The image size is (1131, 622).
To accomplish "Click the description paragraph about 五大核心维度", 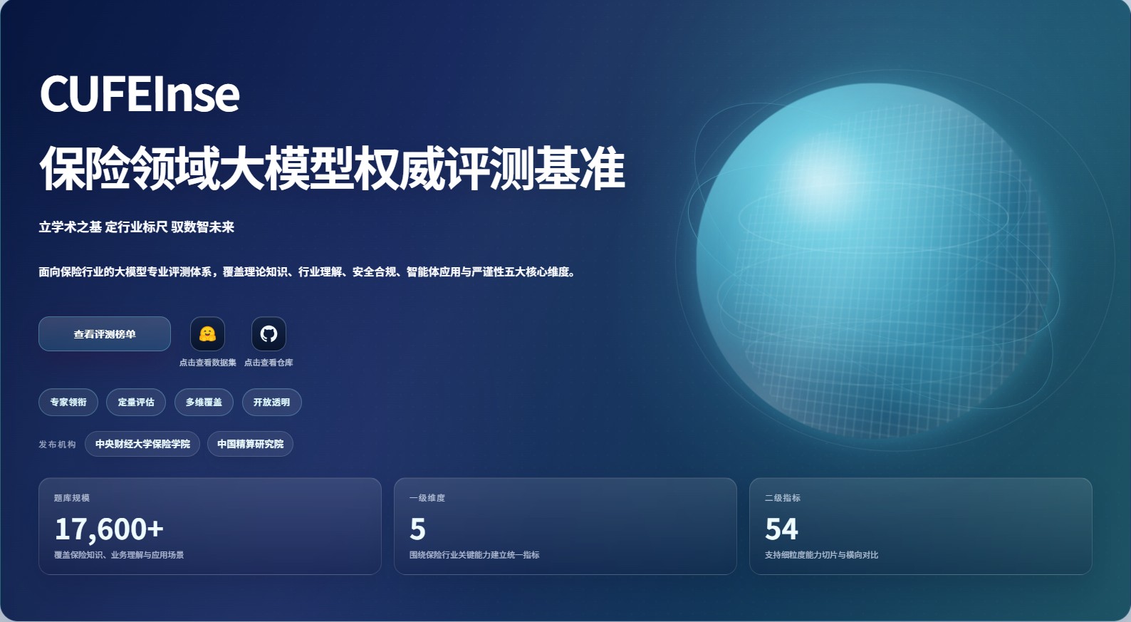I will (306, 272).
